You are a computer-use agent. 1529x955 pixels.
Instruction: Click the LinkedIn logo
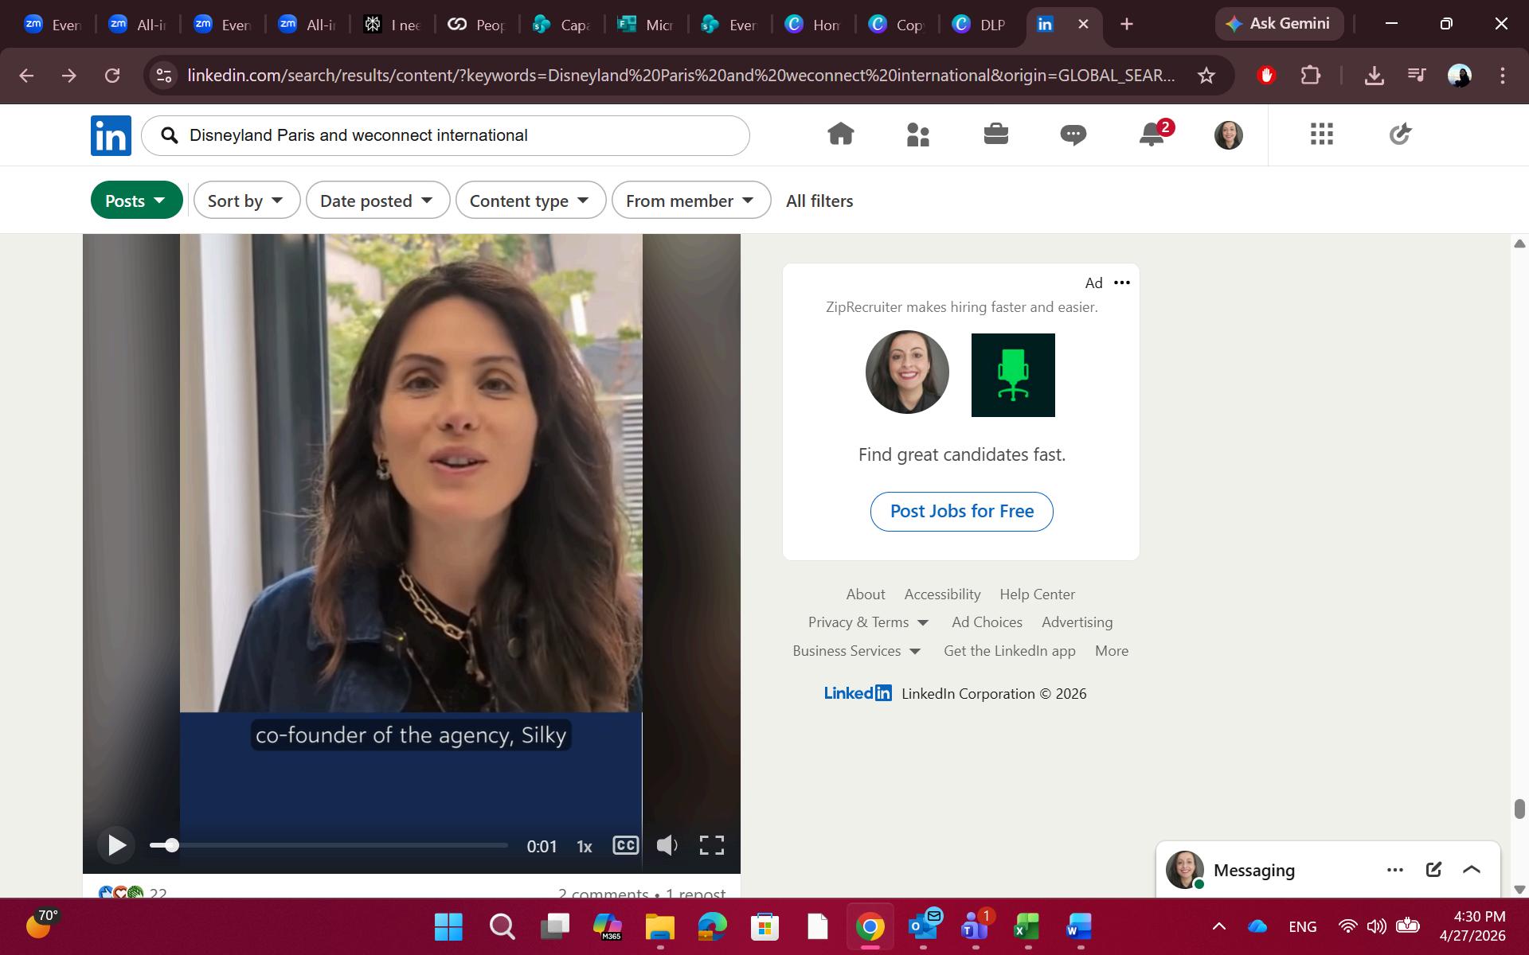[x=111, y=135]
